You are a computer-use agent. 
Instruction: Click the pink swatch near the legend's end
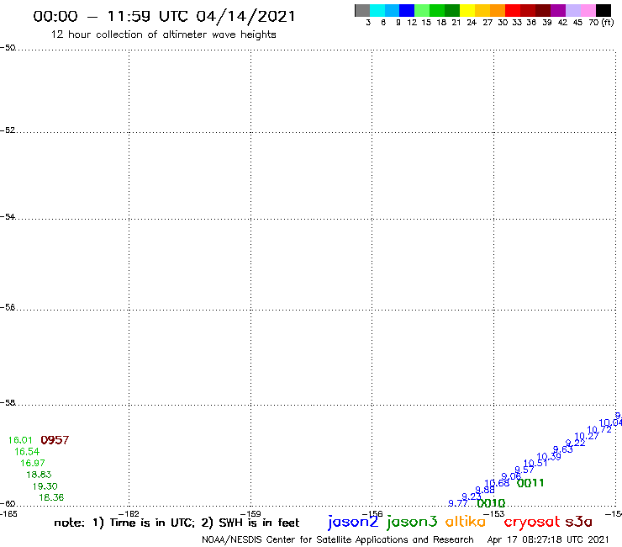coord(588,10)
